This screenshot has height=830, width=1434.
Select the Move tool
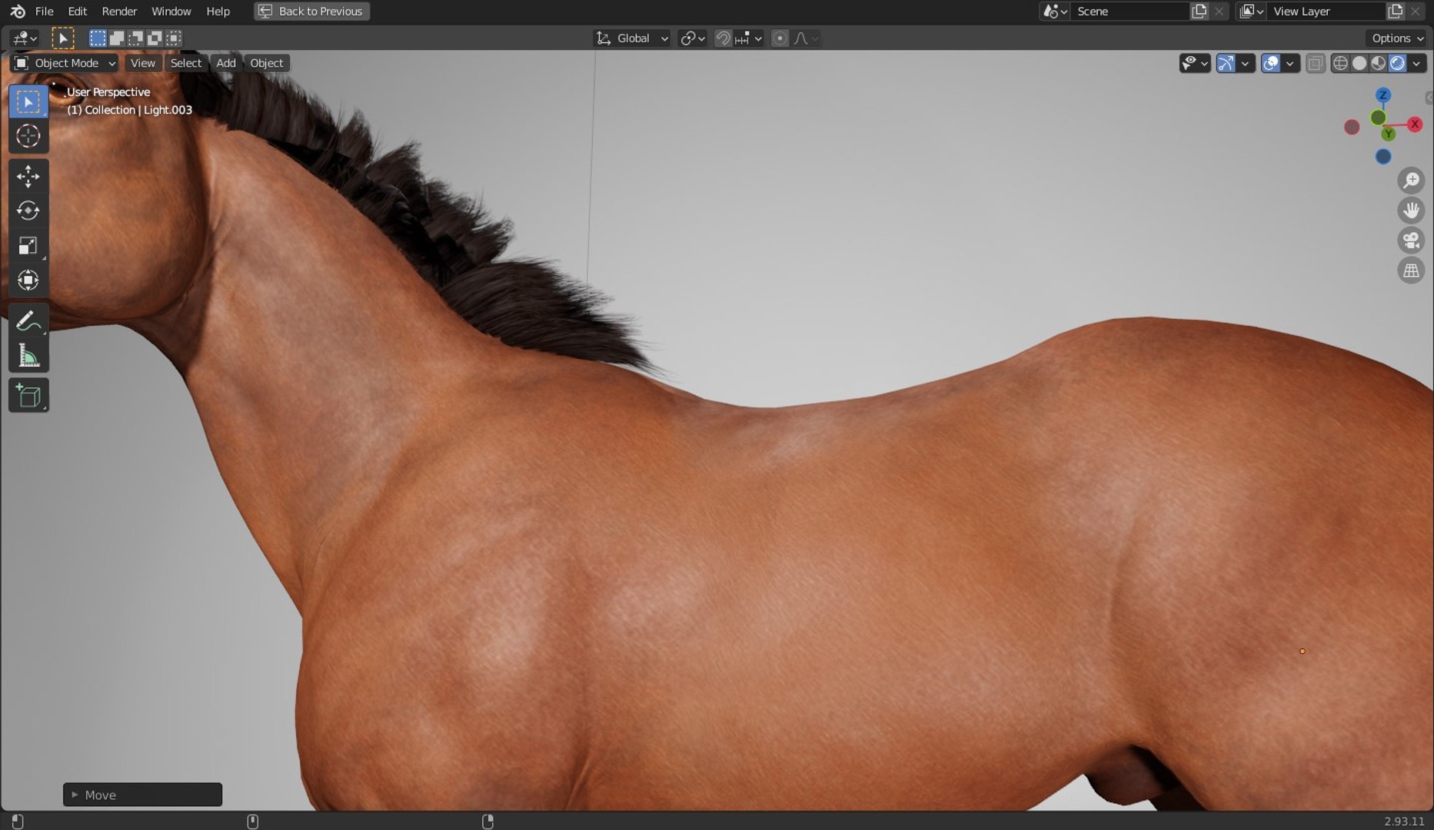click(28, 176)
